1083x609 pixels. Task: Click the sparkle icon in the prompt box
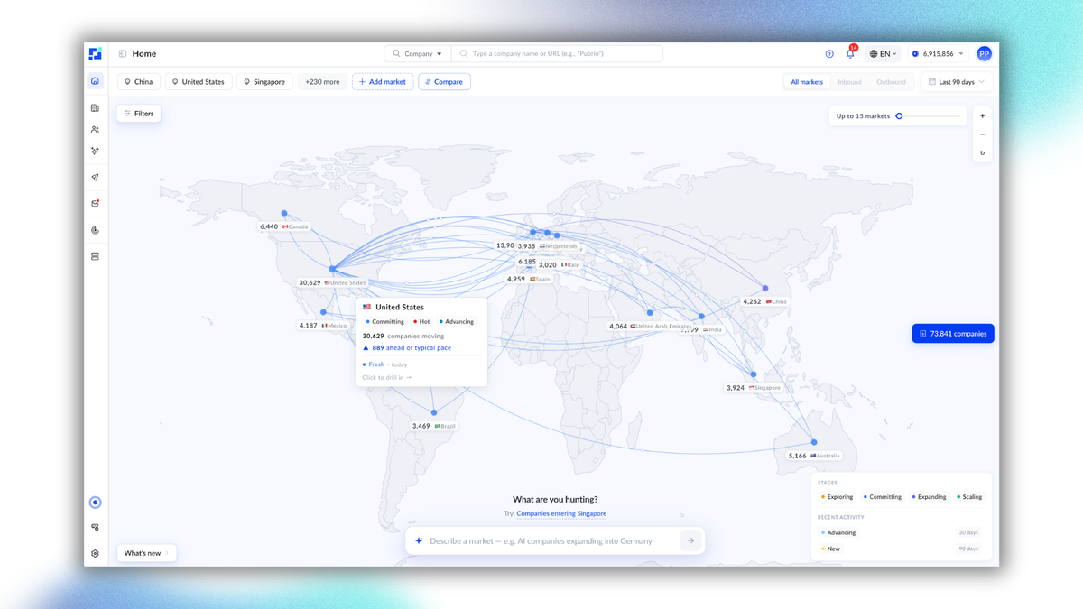coord(419,541)
